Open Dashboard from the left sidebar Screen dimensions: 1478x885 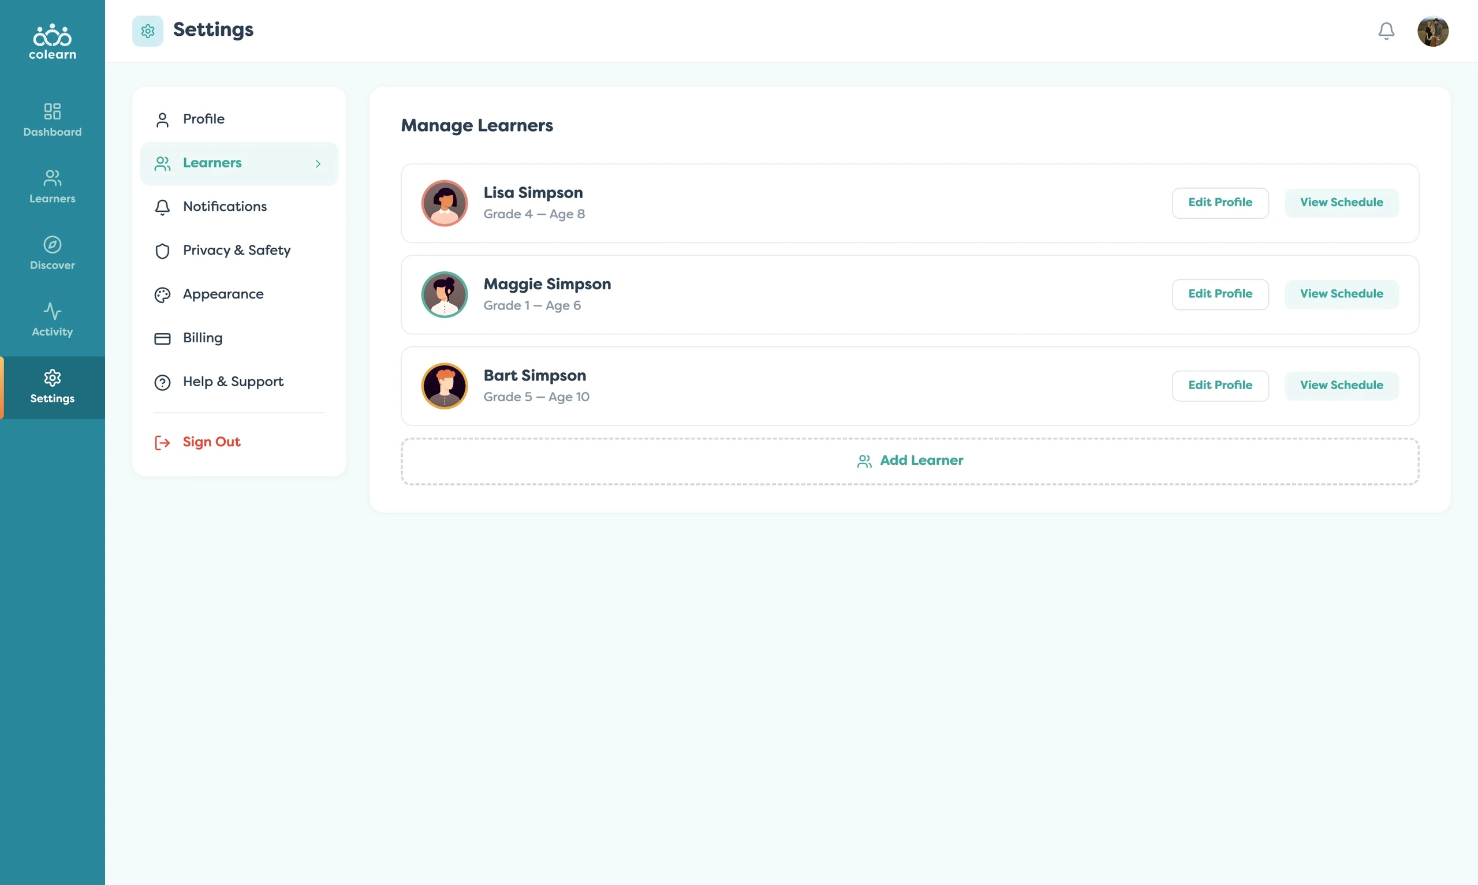point(53,120)
